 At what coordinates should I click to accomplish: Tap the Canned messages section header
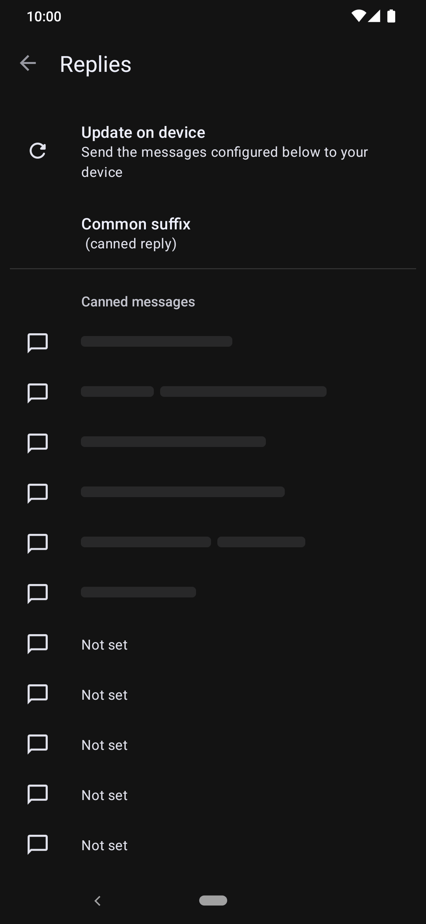pos(138,302)
